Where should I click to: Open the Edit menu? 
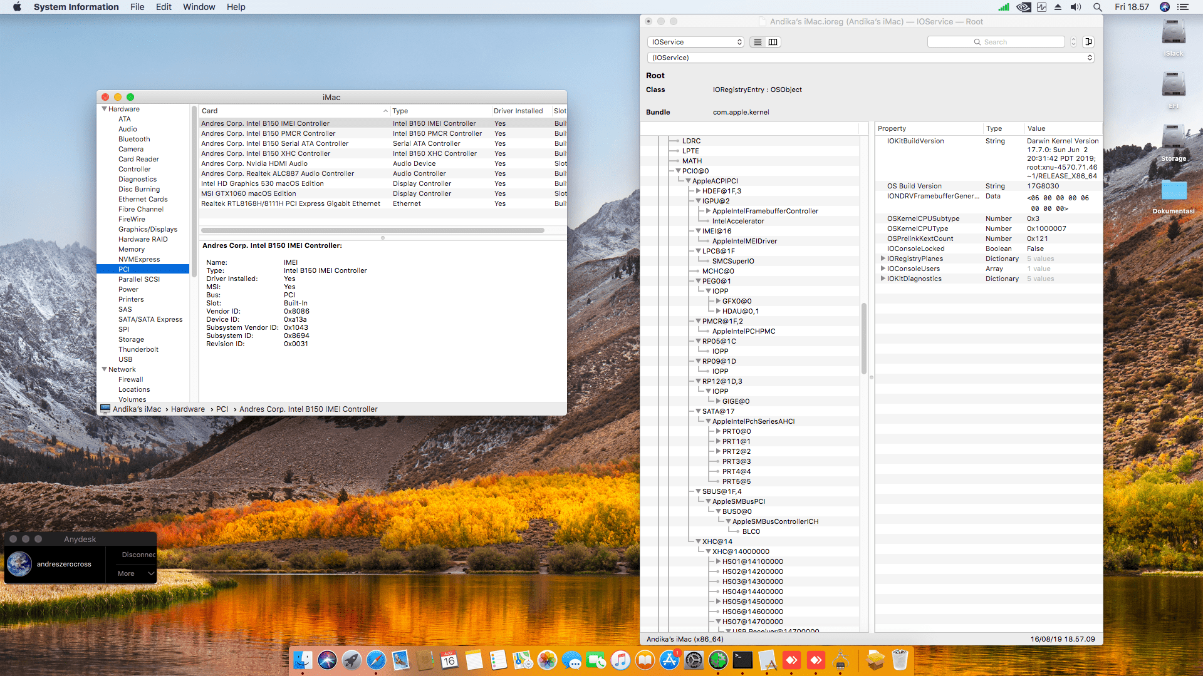[164, 7]
